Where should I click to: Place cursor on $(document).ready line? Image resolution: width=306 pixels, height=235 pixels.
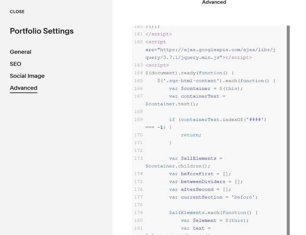coord(189,73)
